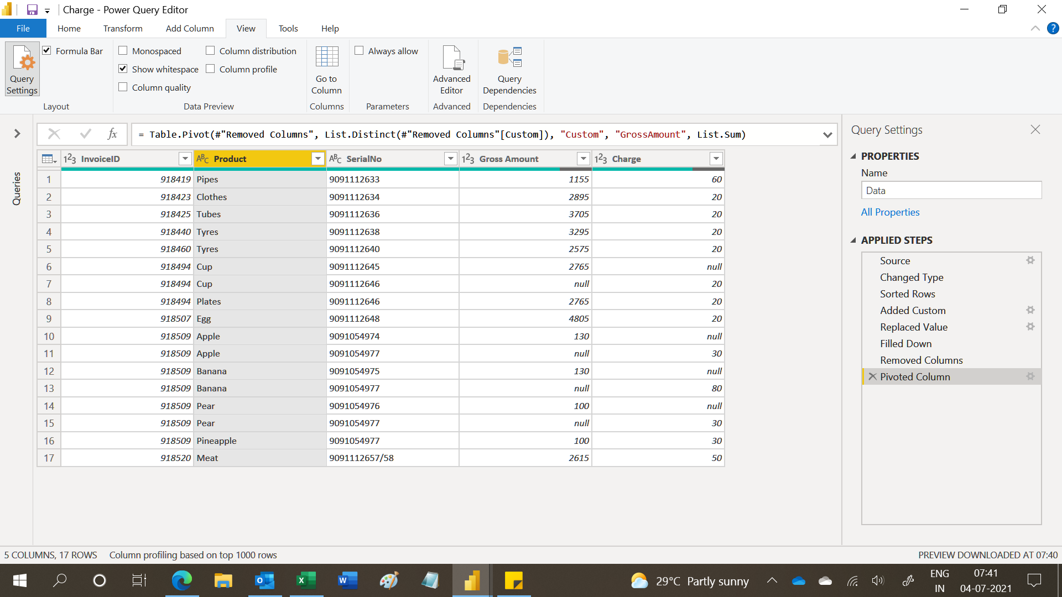Image resolution: width=1062 pixels, height=597 pixels.
Task: Open Excel from the taskbar
Action: coord(306,580)
